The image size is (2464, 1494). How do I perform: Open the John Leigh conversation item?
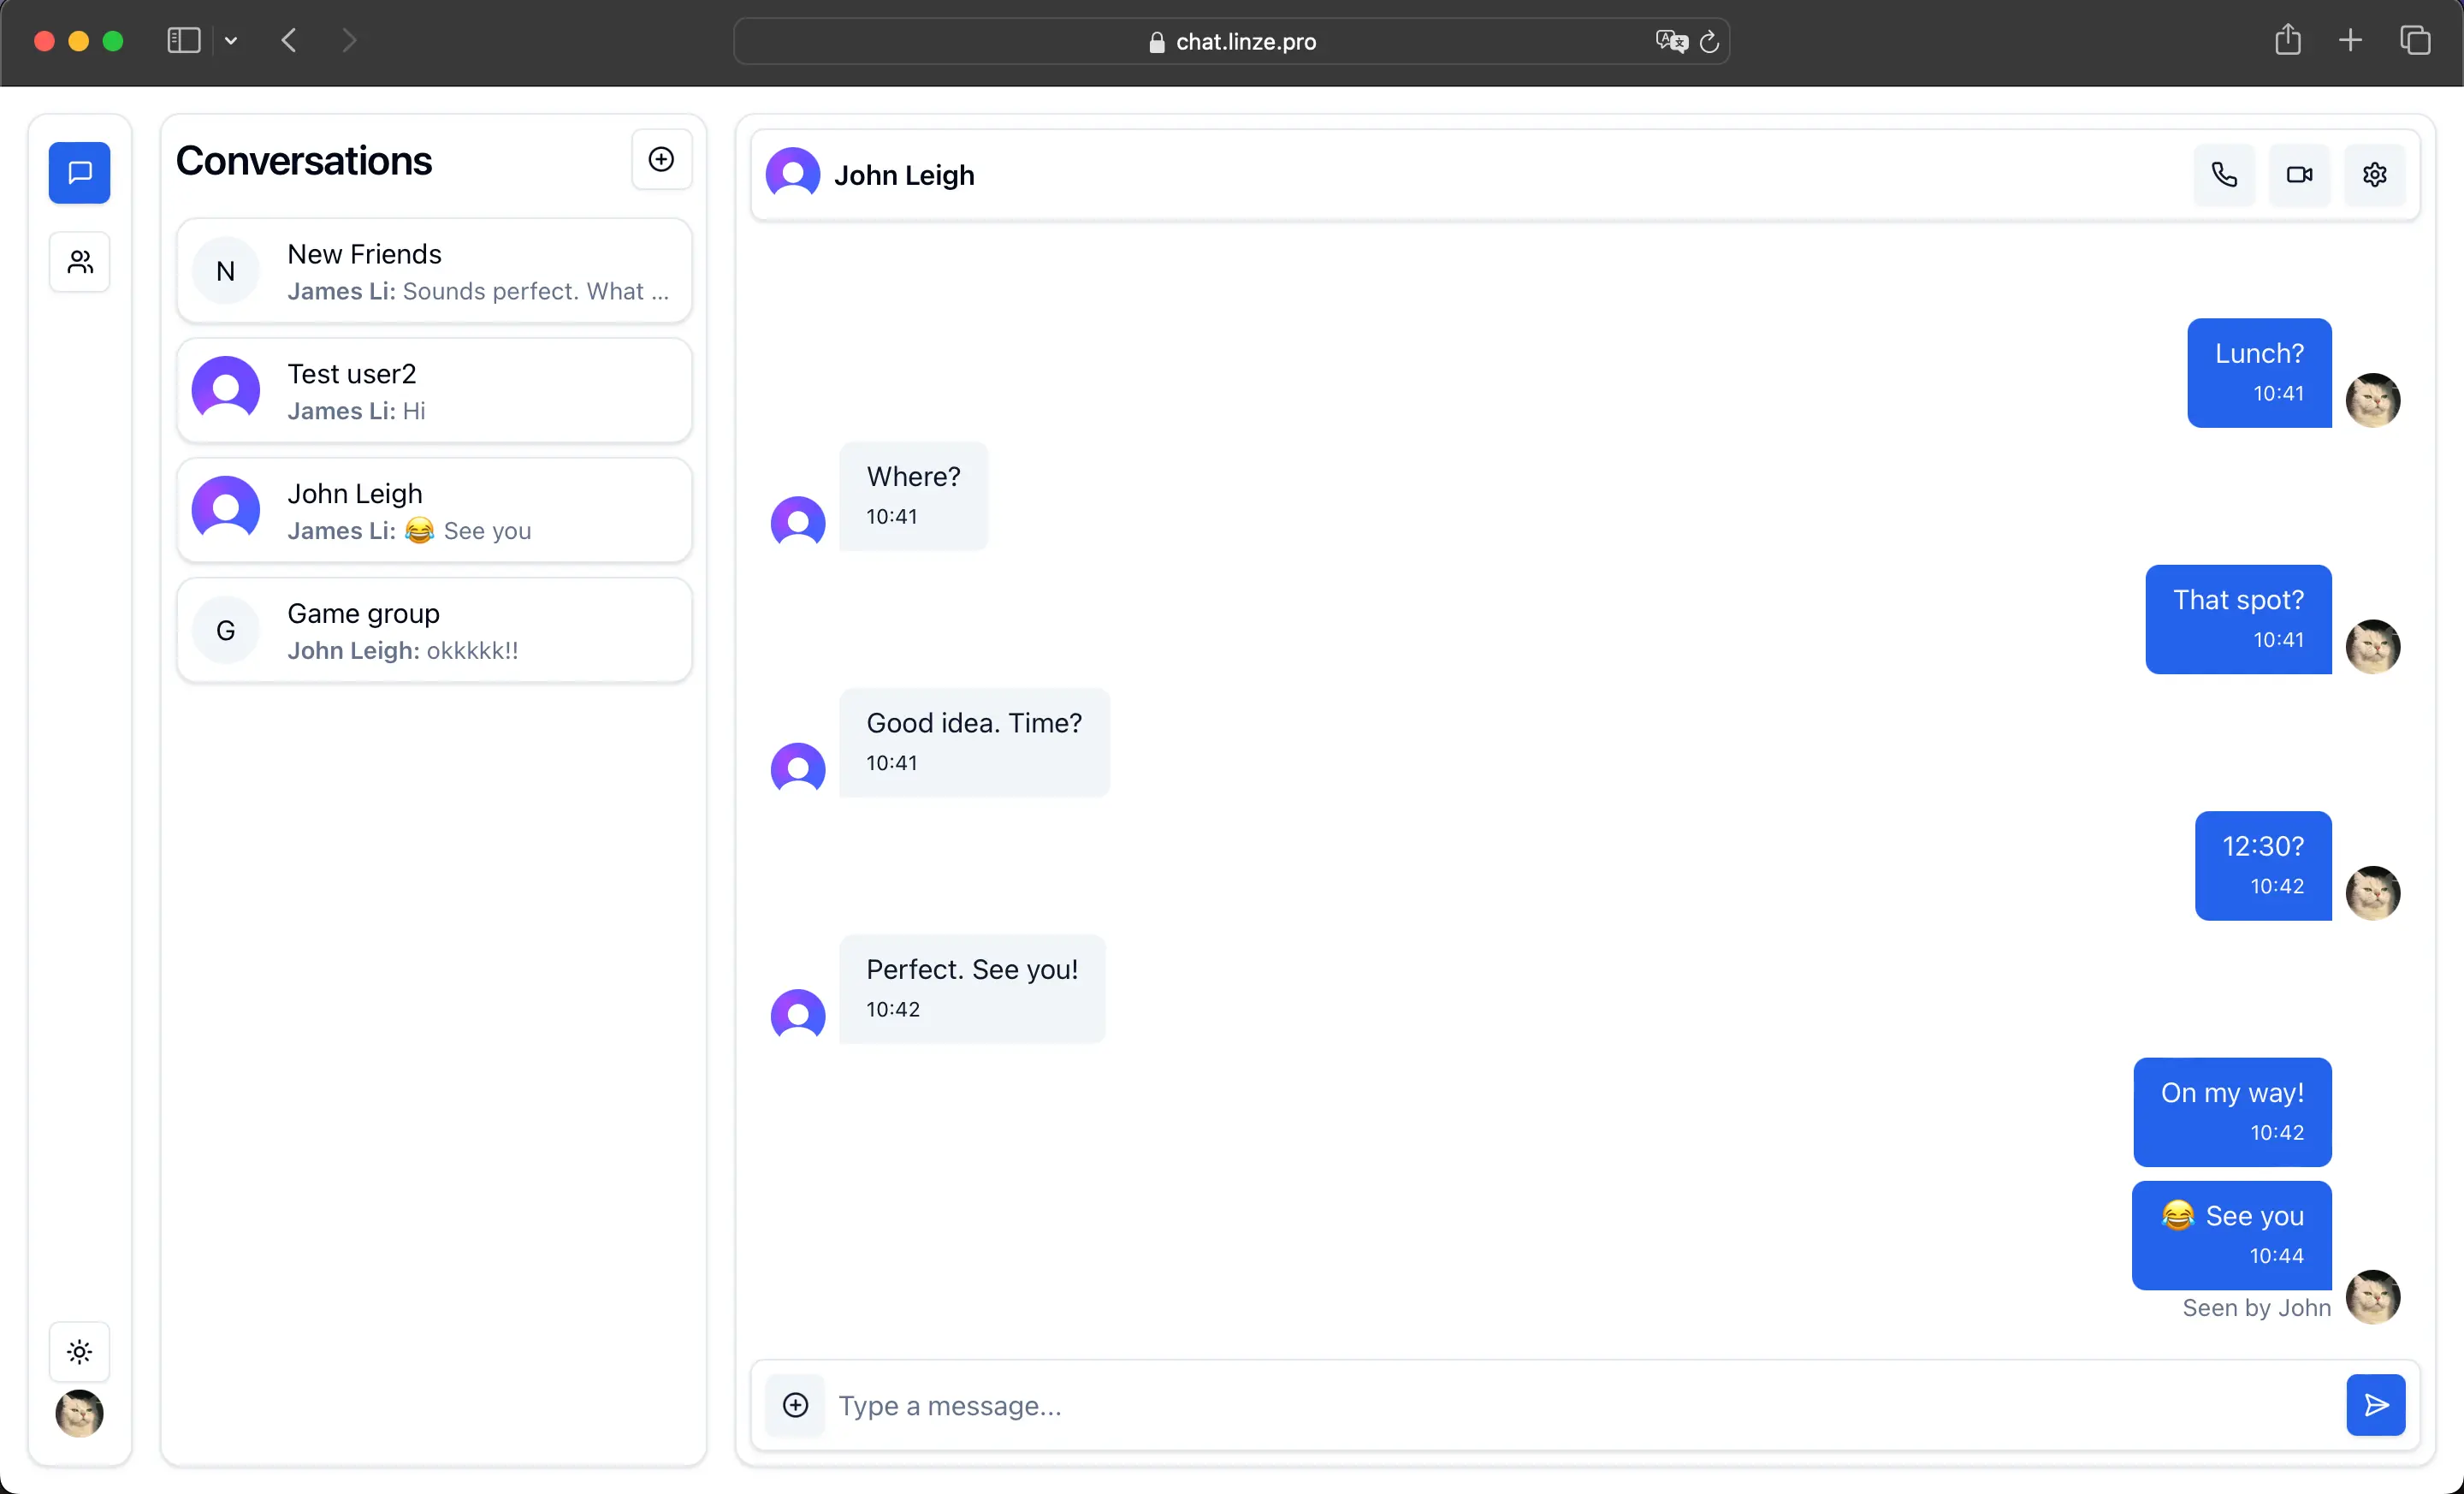point(434,511)
